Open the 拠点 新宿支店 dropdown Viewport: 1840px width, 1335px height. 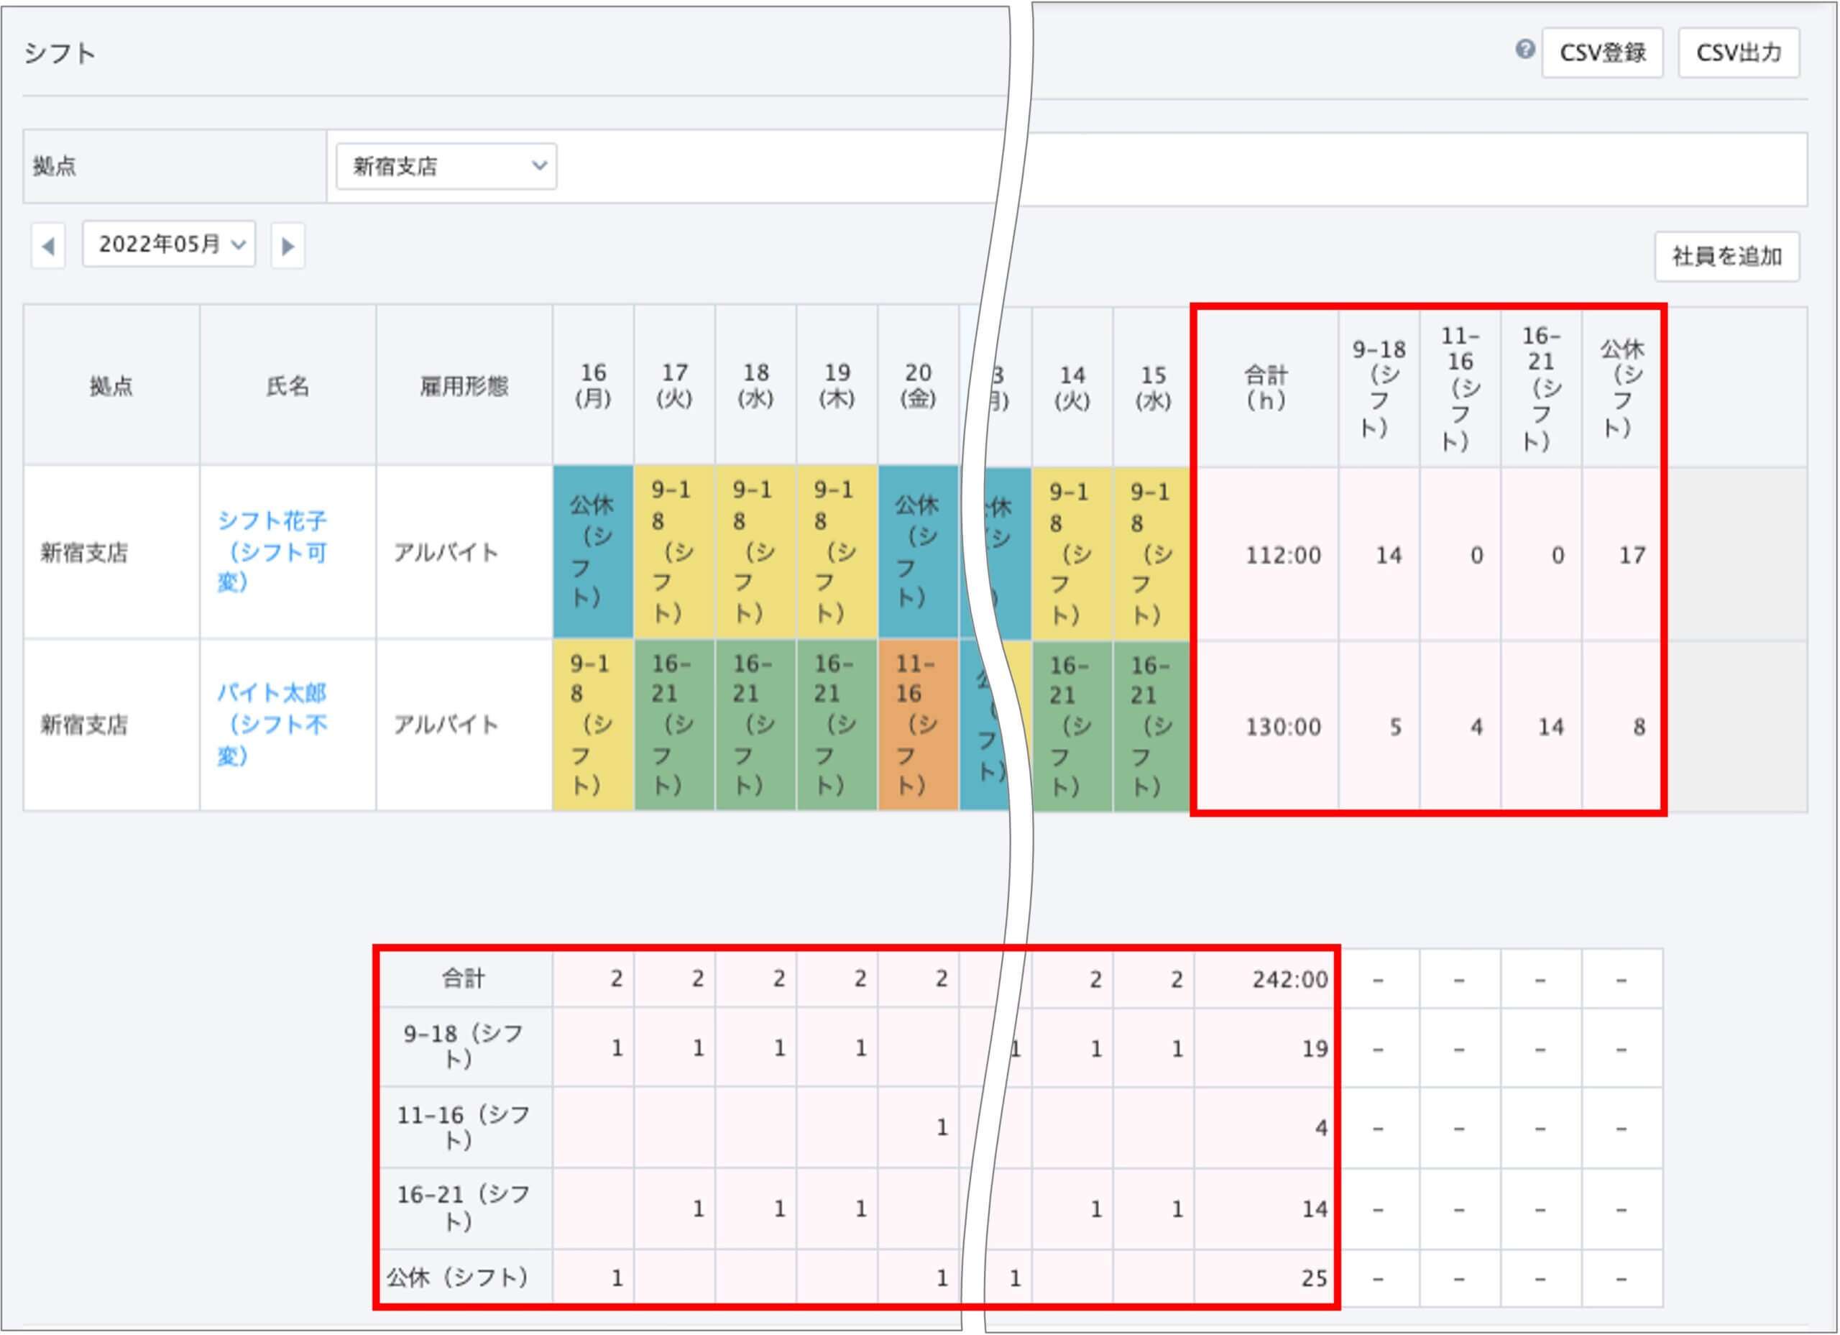tap(446, 166)
